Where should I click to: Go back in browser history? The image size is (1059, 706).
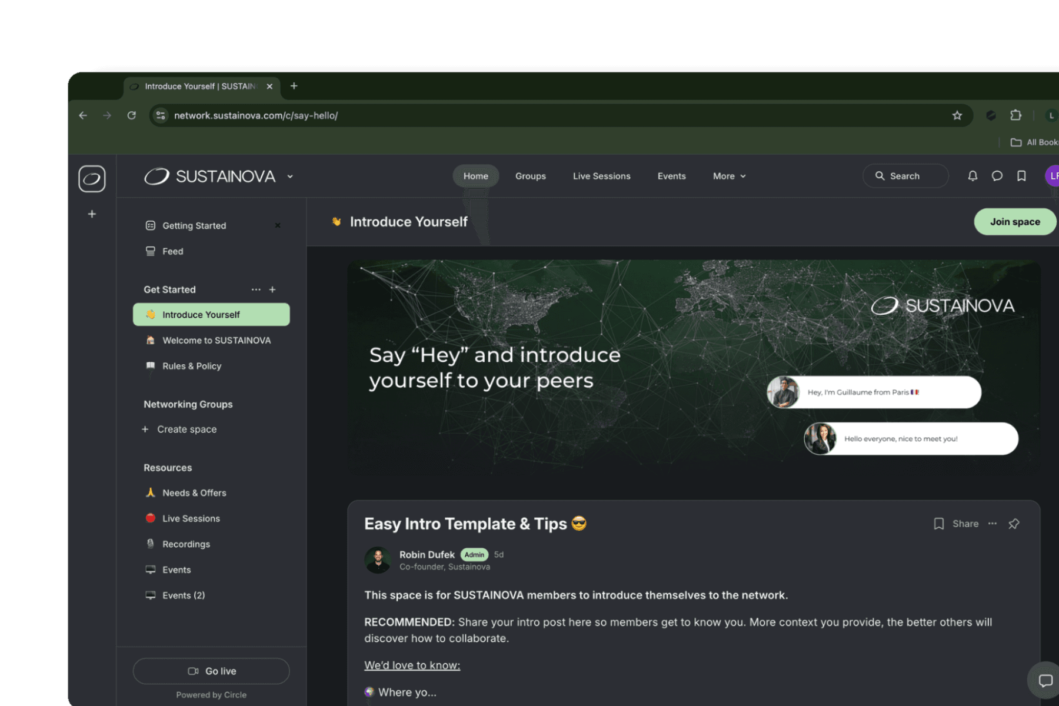click(83, 115)
